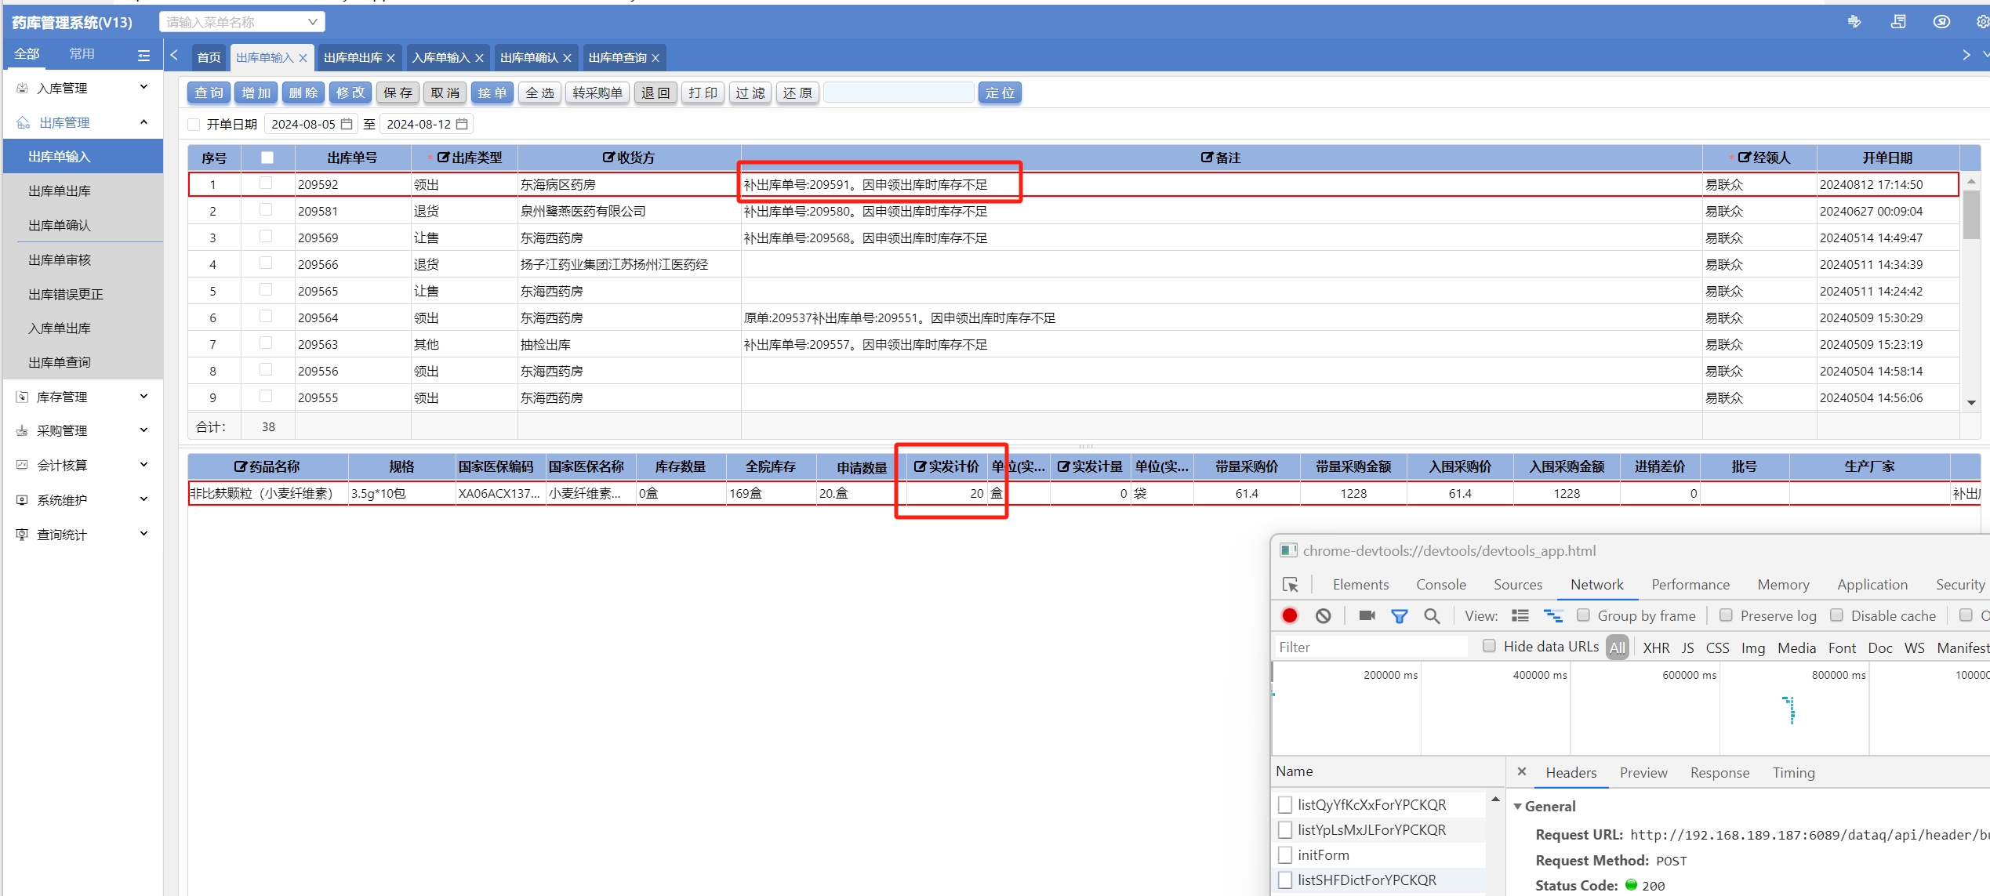Enable the 开单日期 filter checkbox
Viewport: 1990px width, 896px height.
[x=194, y=124]
